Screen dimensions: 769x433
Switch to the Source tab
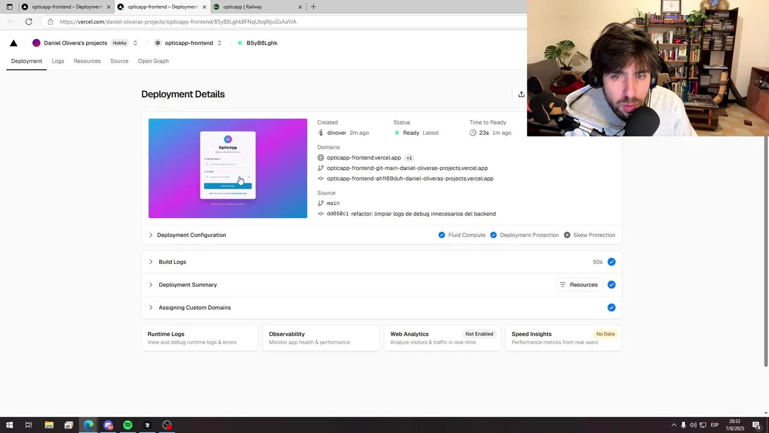coord(119,61)
